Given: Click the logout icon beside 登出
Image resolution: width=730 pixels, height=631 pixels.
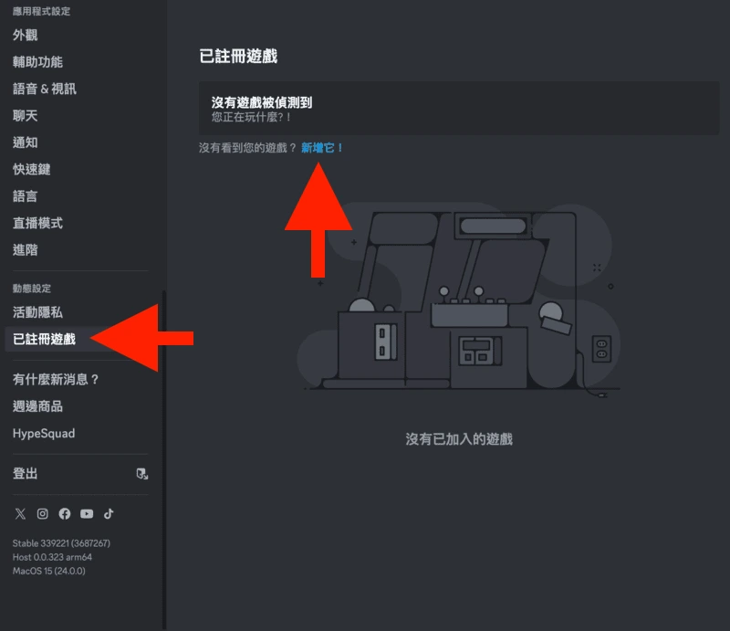Looking at the screenshot, I should point(142,474).
